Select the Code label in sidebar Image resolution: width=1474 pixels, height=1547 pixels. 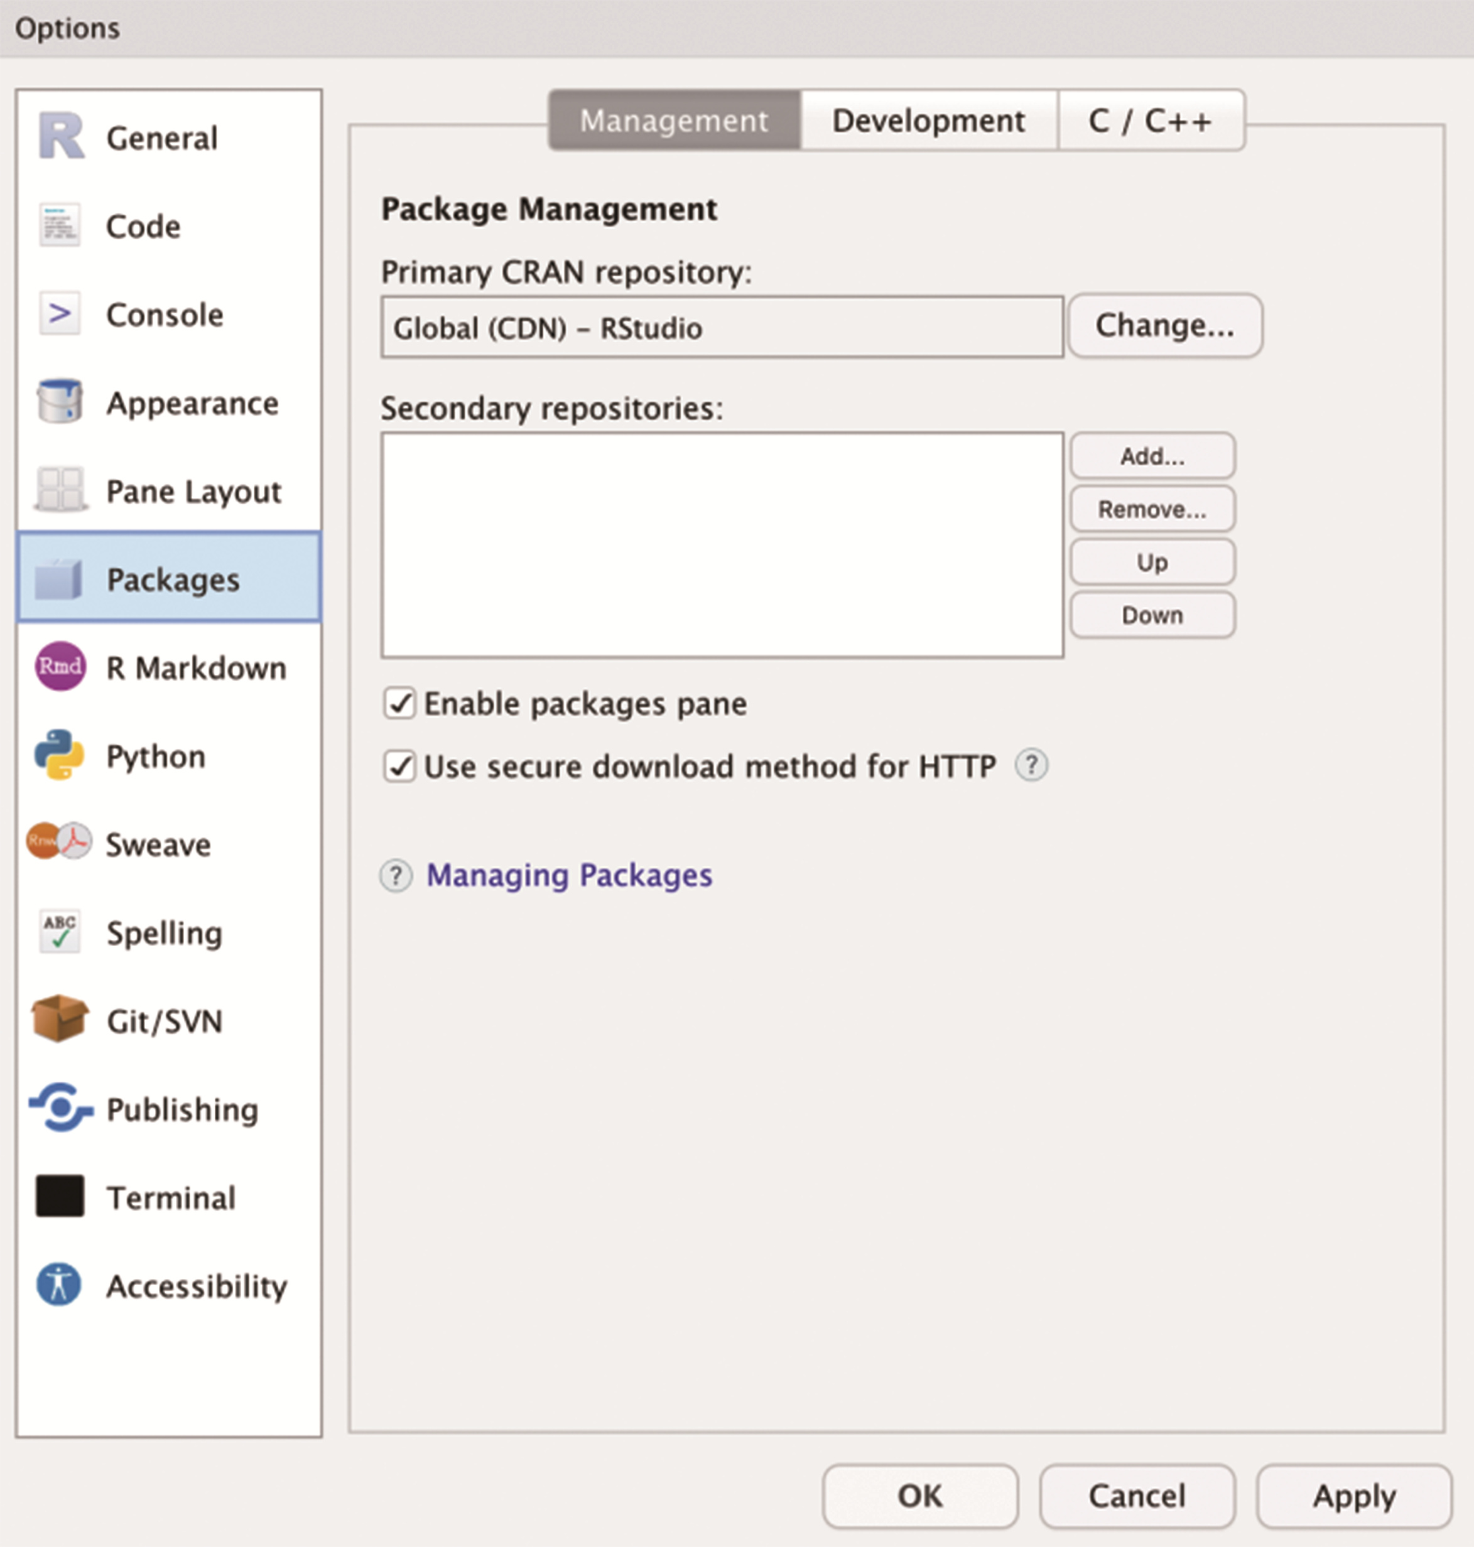[143, 226]
